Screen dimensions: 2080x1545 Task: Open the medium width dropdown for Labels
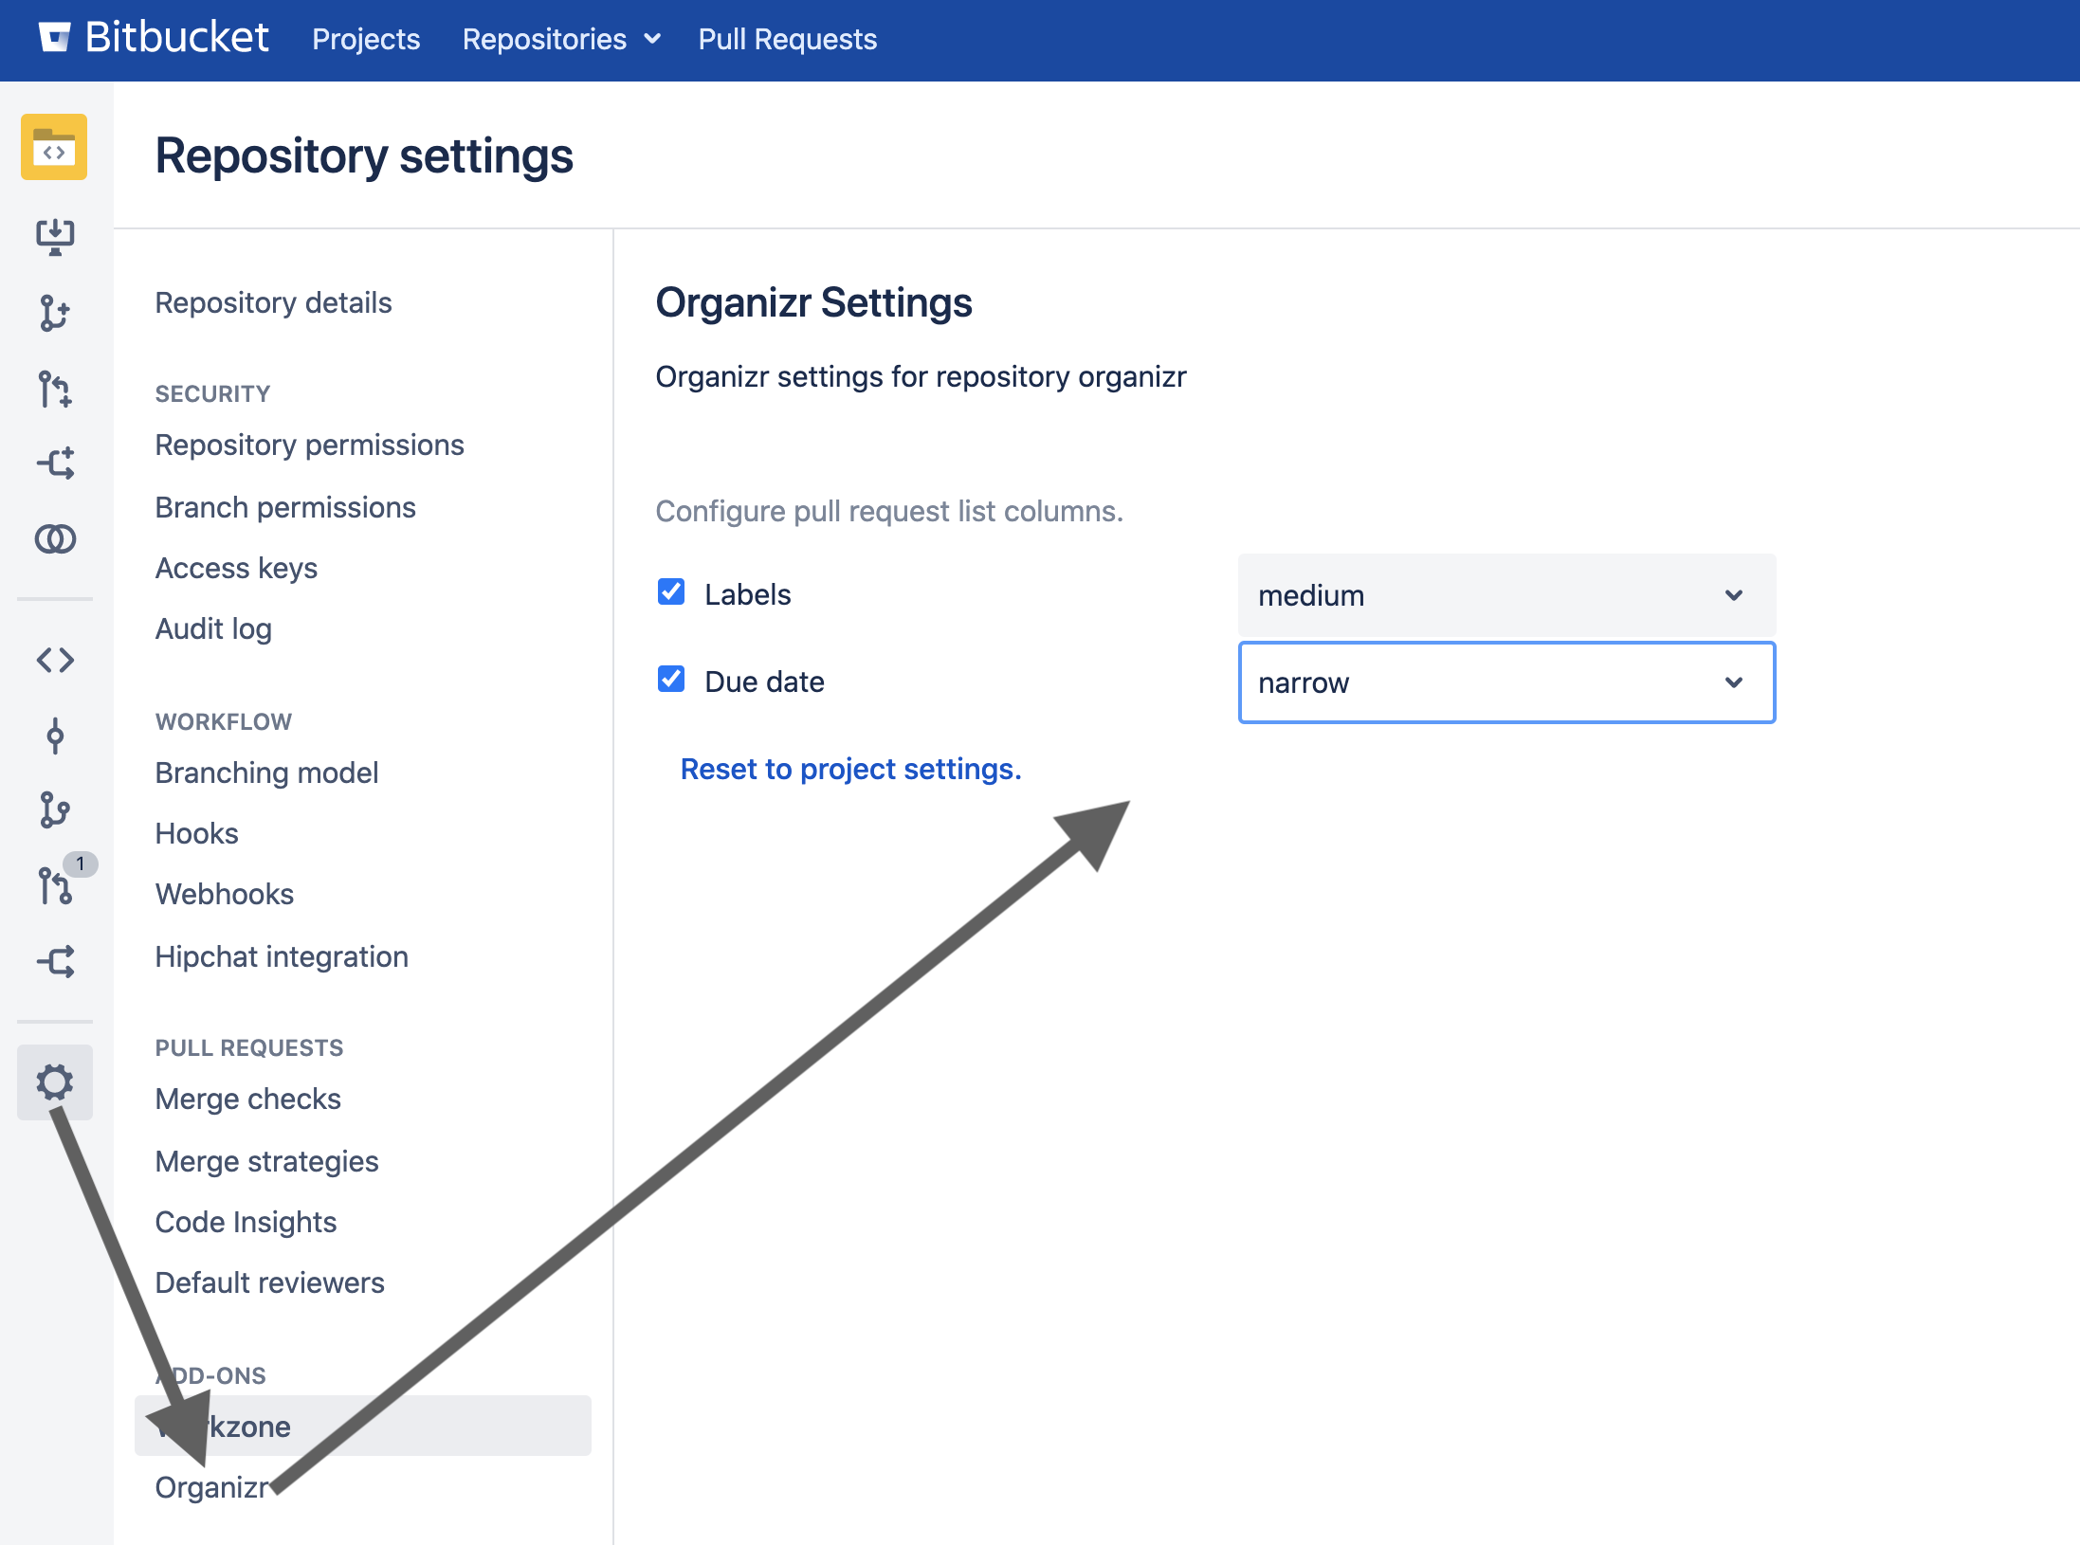[x=1505, y=595]
